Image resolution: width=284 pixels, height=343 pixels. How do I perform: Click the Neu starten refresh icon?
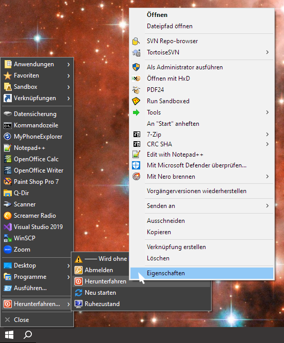click(x=79, y=293)
